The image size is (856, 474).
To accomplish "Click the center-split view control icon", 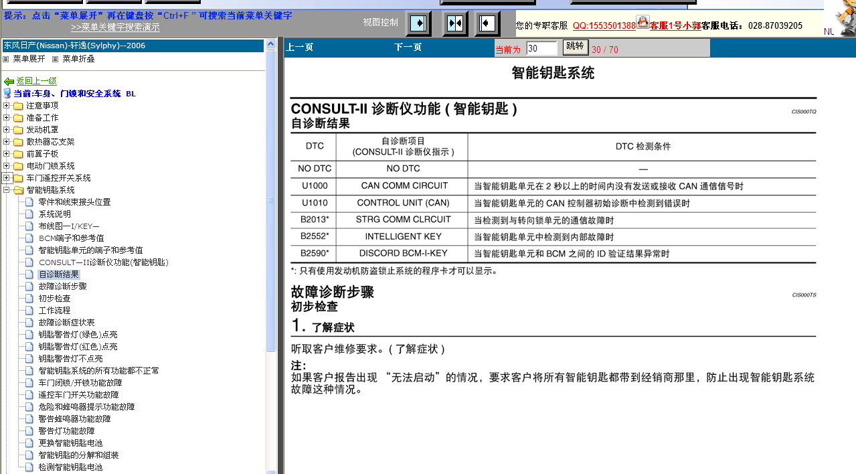I will pos(455,23).
